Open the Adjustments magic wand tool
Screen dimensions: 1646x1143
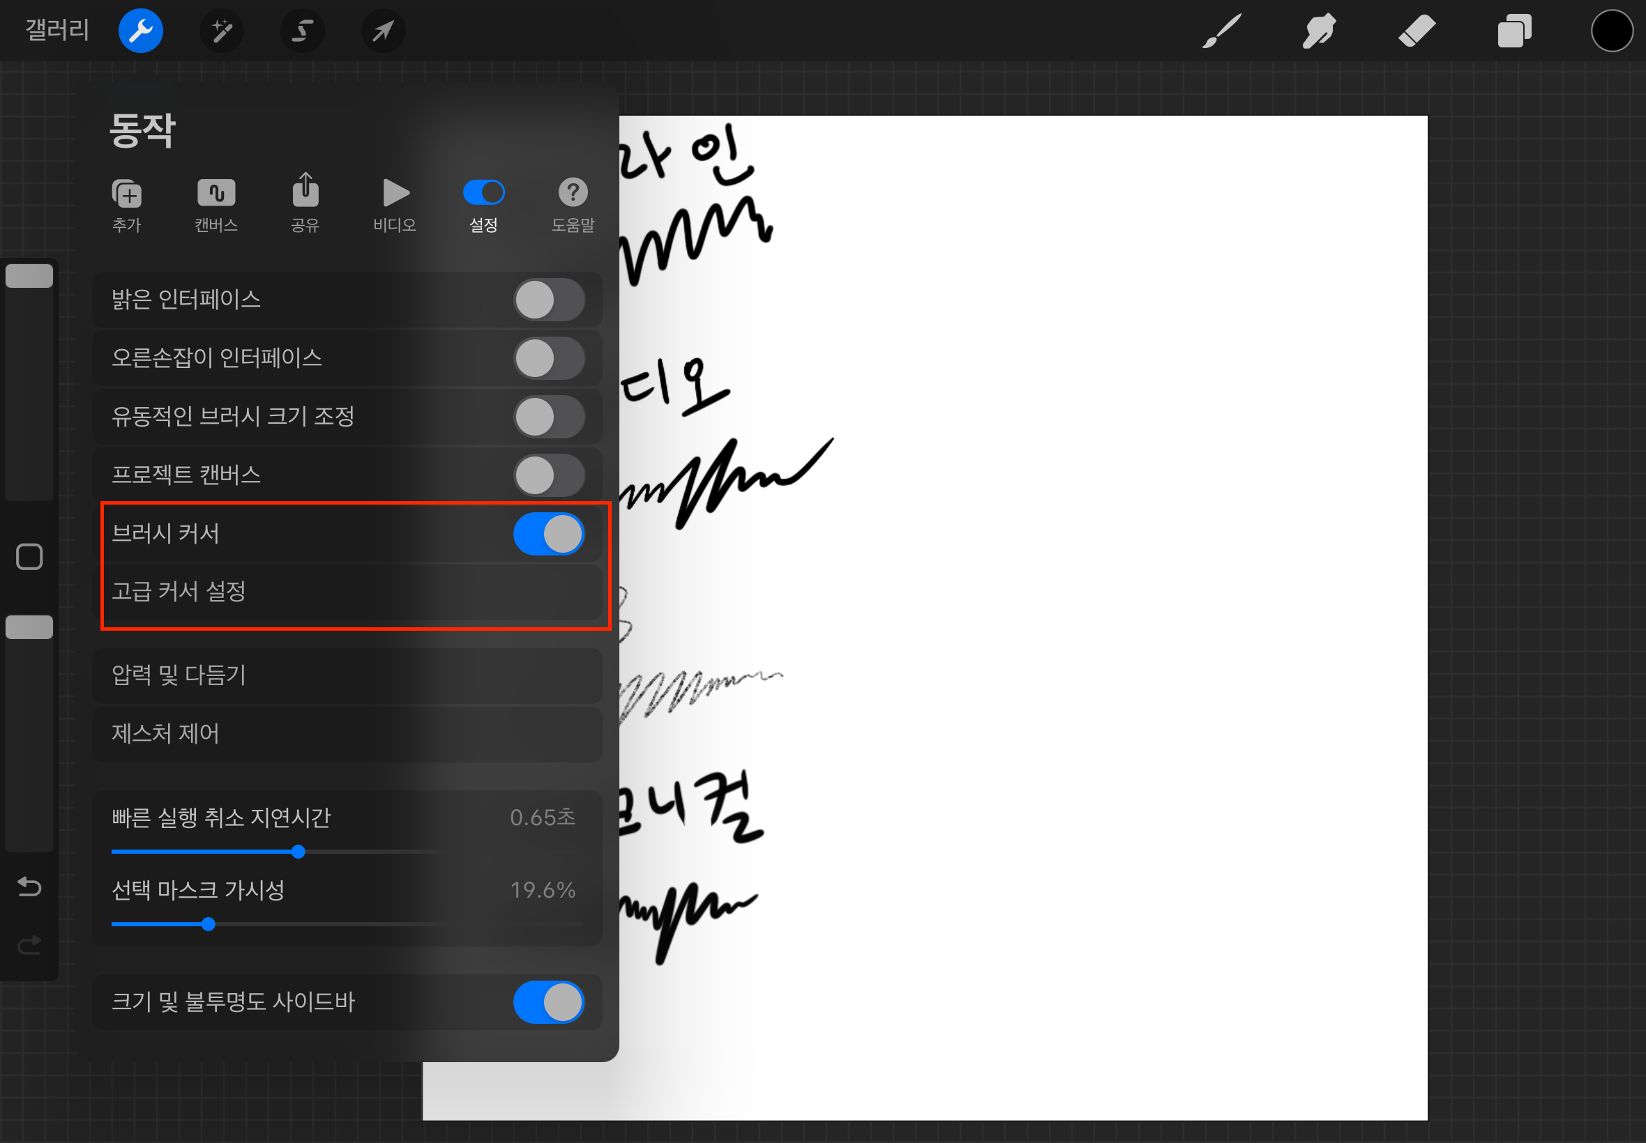[x=221, y=31]
